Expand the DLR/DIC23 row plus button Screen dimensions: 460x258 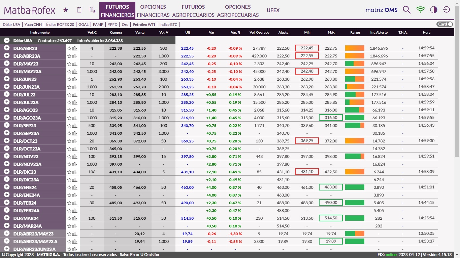click(6, 172)
